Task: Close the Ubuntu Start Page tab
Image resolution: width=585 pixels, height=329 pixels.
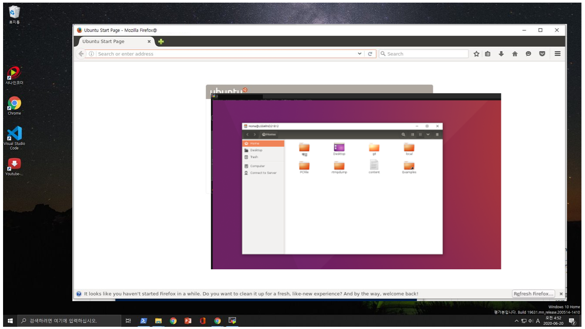Action: 149,41
